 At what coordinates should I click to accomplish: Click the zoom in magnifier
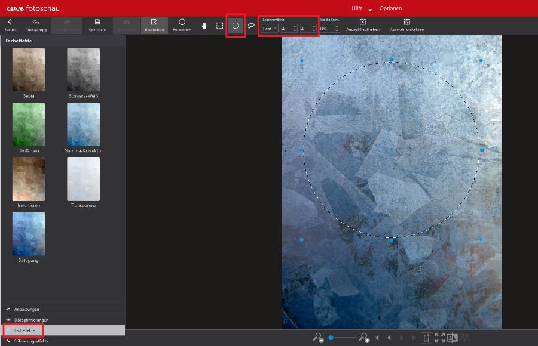(x=363, y=338)
